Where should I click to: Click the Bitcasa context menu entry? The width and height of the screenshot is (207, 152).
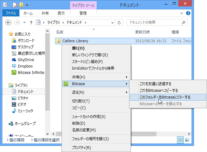click(96, 84)
